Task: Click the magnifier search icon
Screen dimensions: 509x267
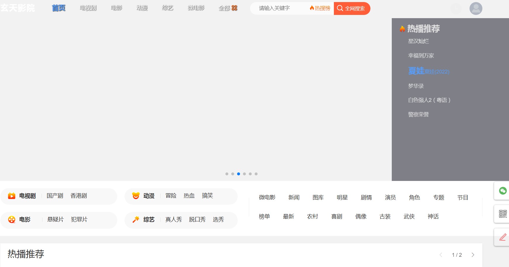Action: (340, 8)
